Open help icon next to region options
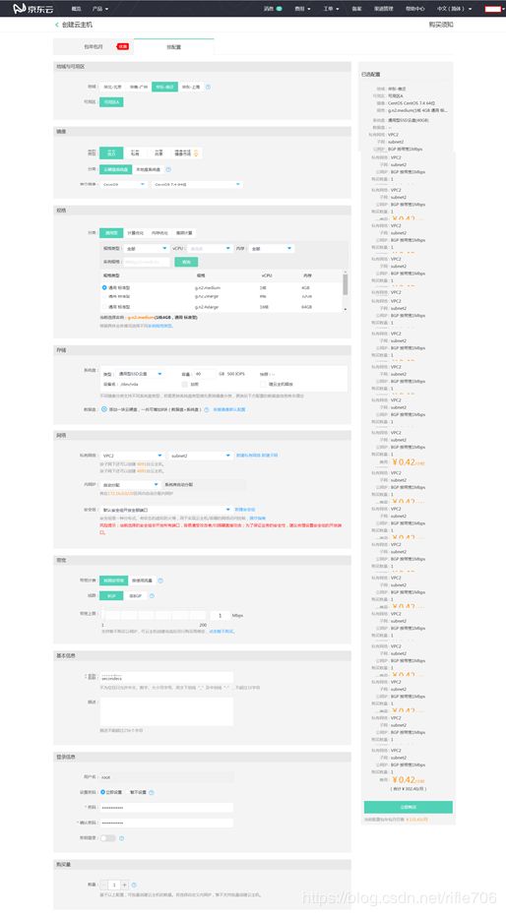506x916 pixels. click(208, 87)
